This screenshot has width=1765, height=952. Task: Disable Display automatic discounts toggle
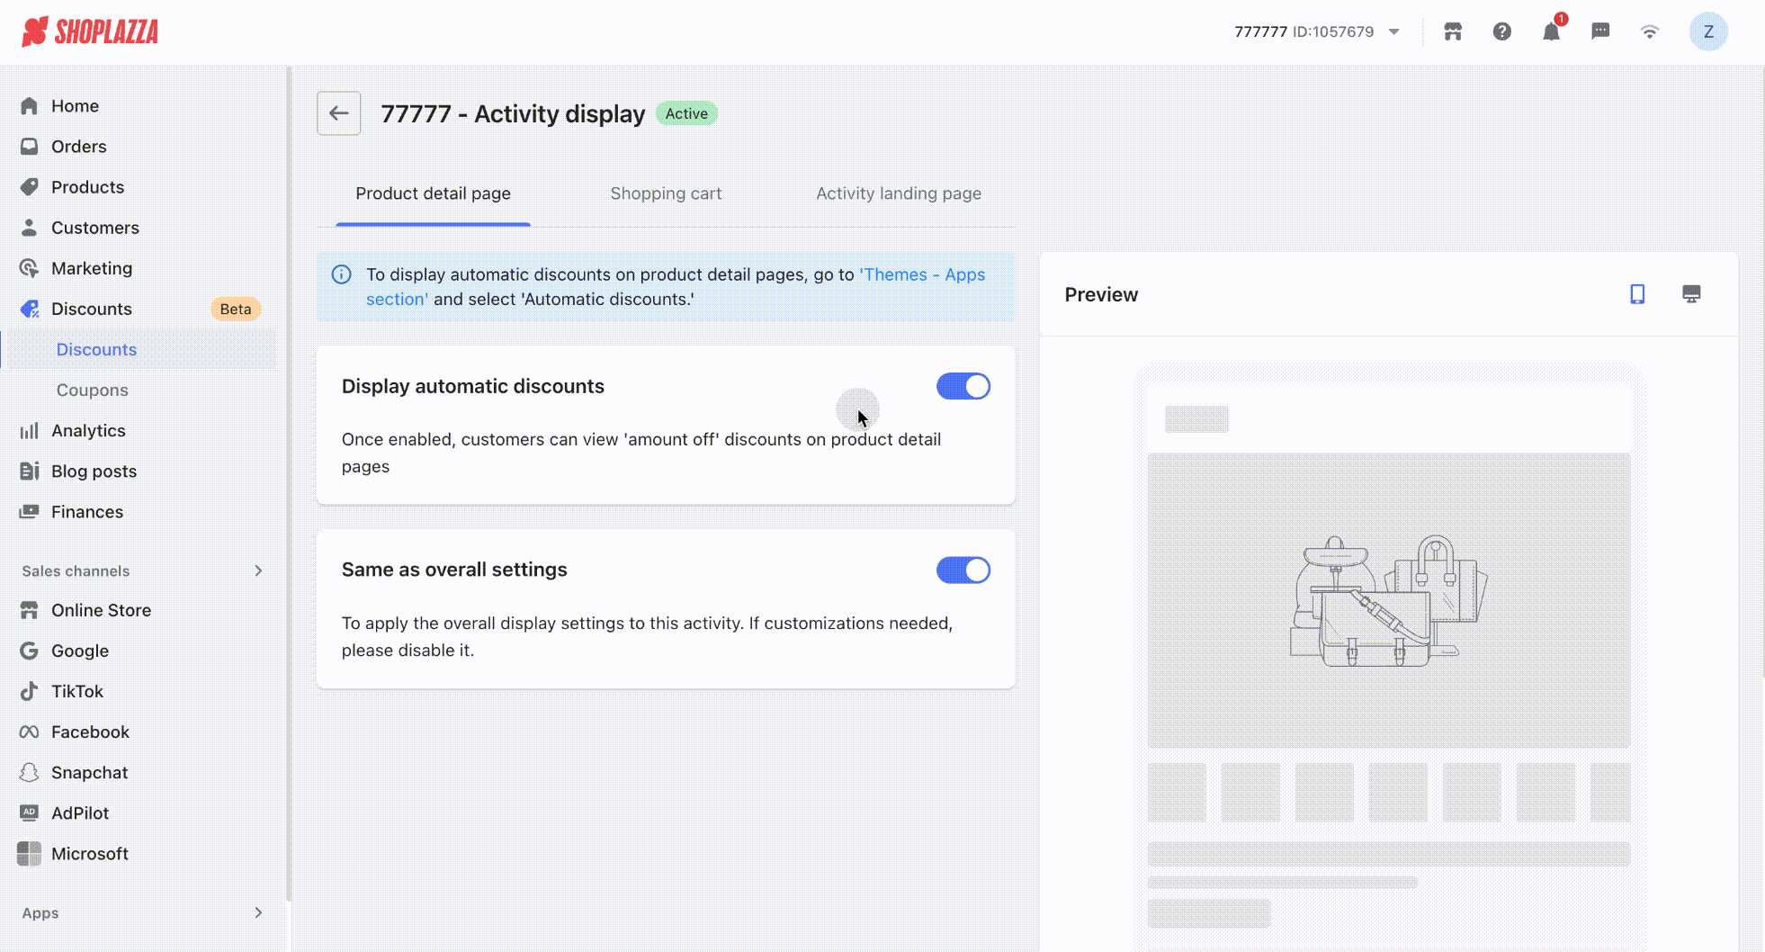point(963,386)
